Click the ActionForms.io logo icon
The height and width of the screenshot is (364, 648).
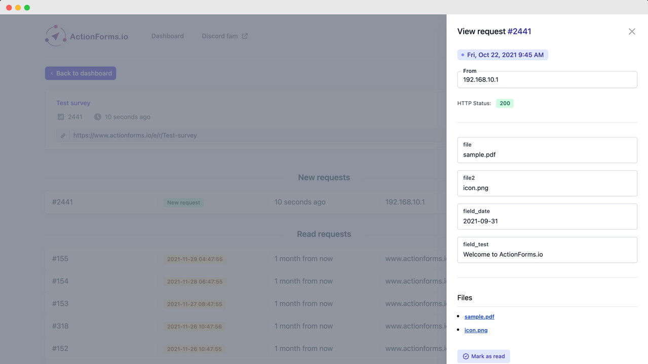pos(55,36)
